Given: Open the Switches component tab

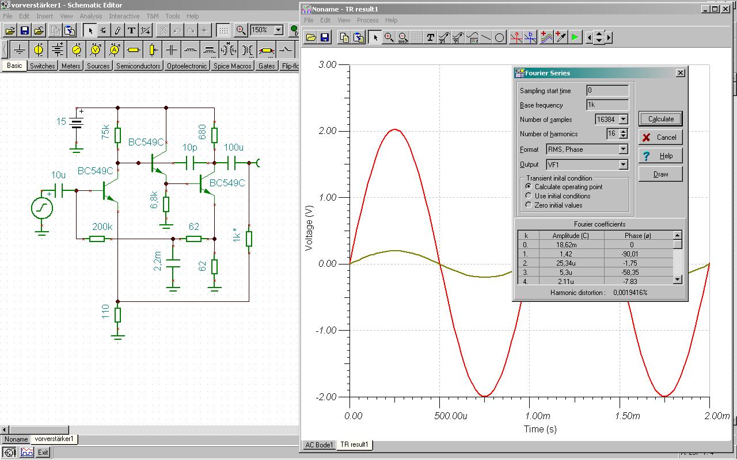Looking at the screenshot, I should coord(43,66).
